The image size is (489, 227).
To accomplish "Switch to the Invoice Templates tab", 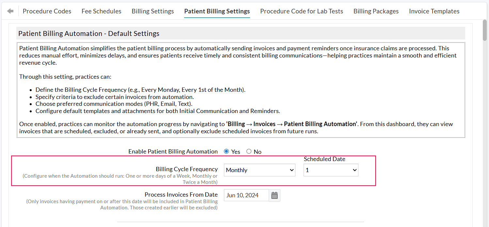I will coord(434,11).
